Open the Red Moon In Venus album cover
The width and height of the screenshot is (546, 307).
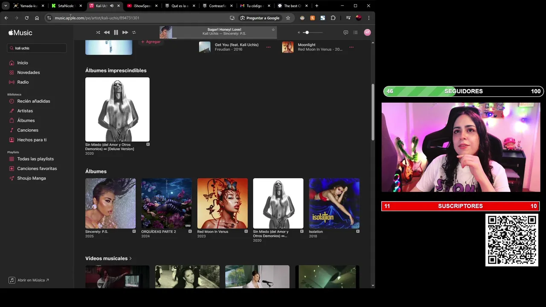(x=222, y=203)
